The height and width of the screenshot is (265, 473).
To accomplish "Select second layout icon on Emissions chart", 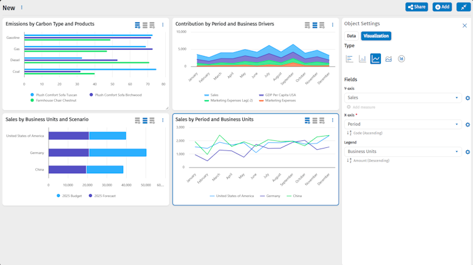I will [x=145, y=25].
